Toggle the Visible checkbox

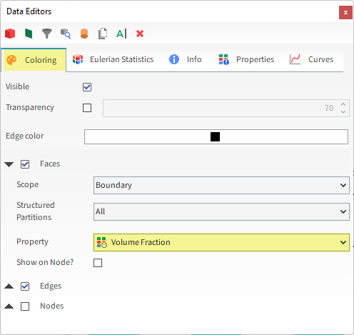pos(87,87)
